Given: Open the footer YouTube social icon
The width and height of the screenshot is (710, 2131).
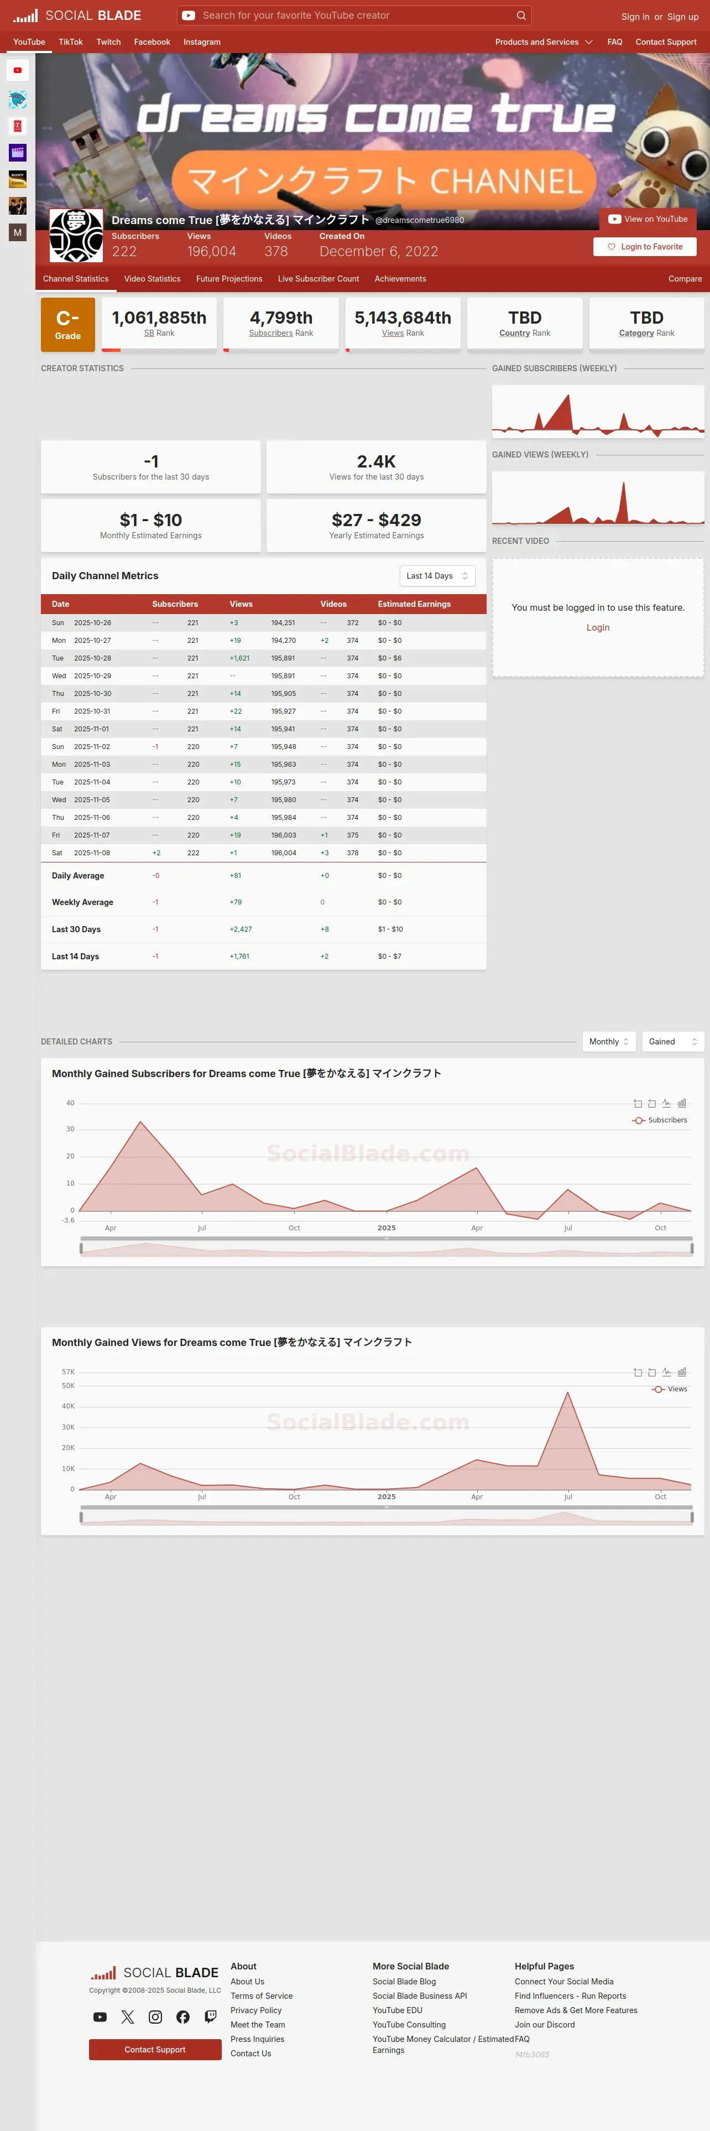Looking at the screenshot, I should click(100, 2017).
